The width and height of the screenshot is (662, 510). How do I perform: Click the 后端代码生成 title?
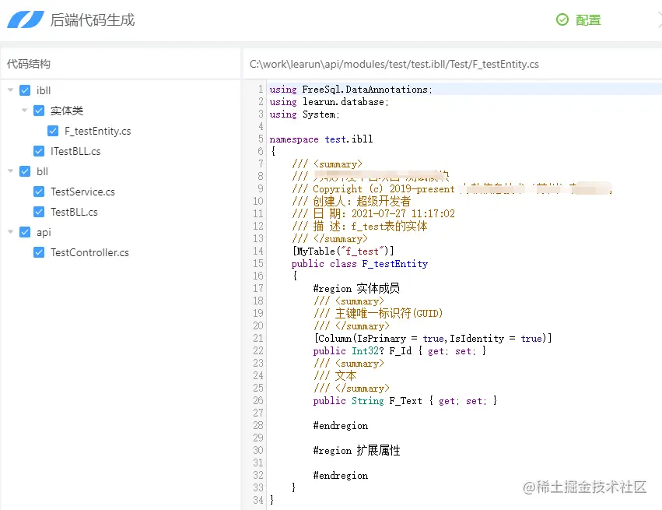tap(92, 20)
